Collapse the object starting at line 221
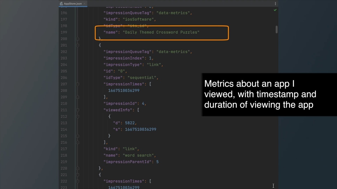 77,175
